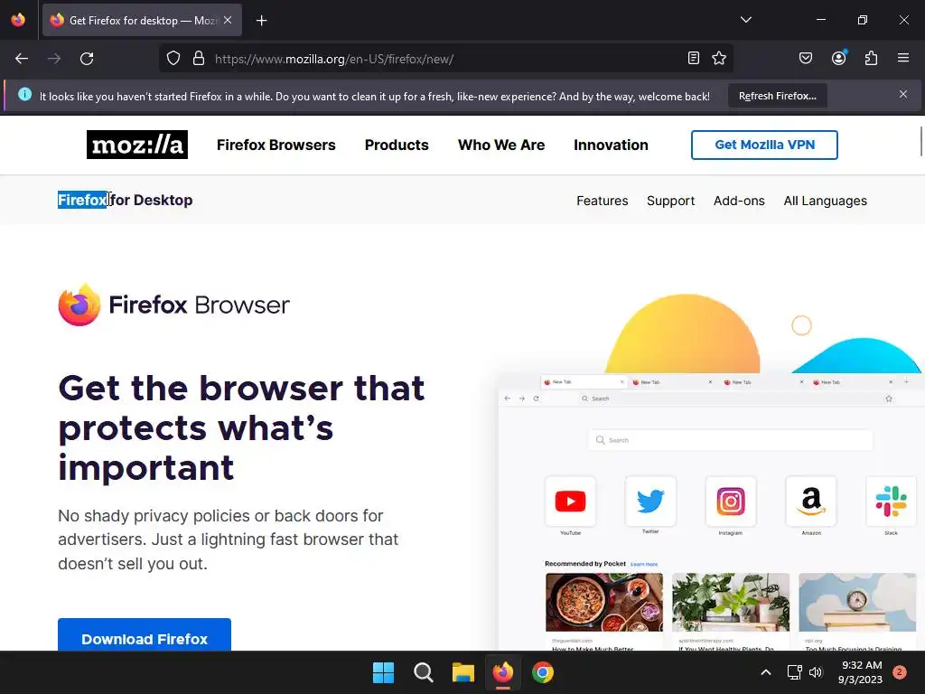The width and height of the screenshot is (925, 694).
Task: Click the Firefox taskbar icon
Action: pos(502,672)
